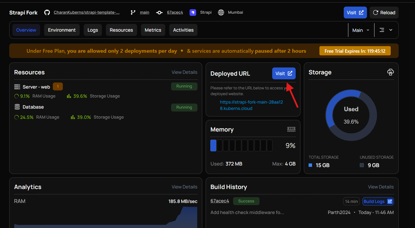The width and height of the screenshot is (415, 228).
Task: Click the Used: 372 MB memory text
Action: (226, 164)
